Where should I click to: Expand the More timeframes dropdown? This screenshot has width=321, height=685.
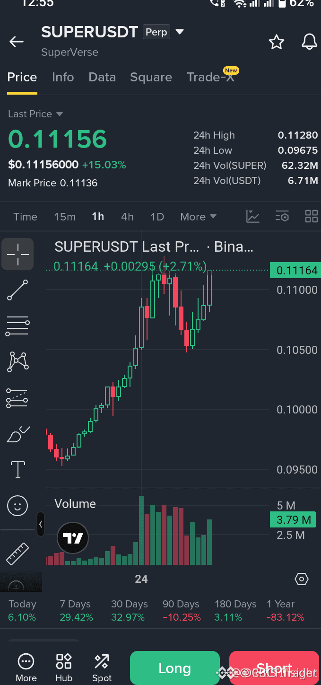pos(198,217)
